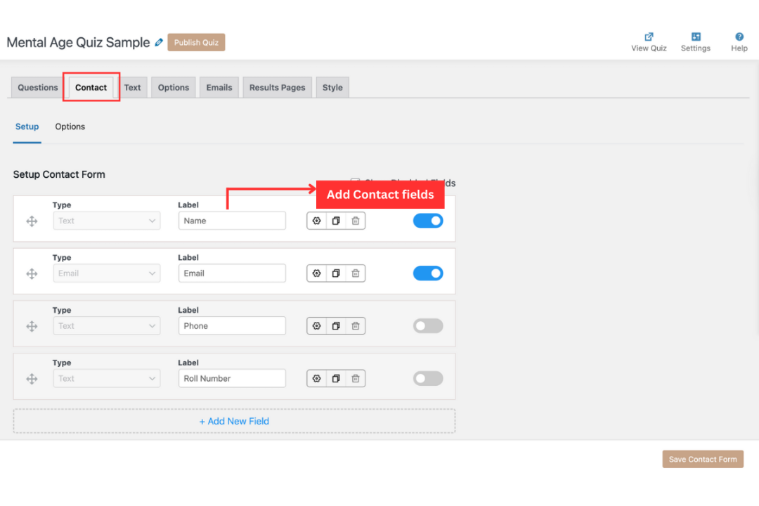Open Type dropdown for Phone field
This screenshot has width=759, height=506.
coord(107,326)
